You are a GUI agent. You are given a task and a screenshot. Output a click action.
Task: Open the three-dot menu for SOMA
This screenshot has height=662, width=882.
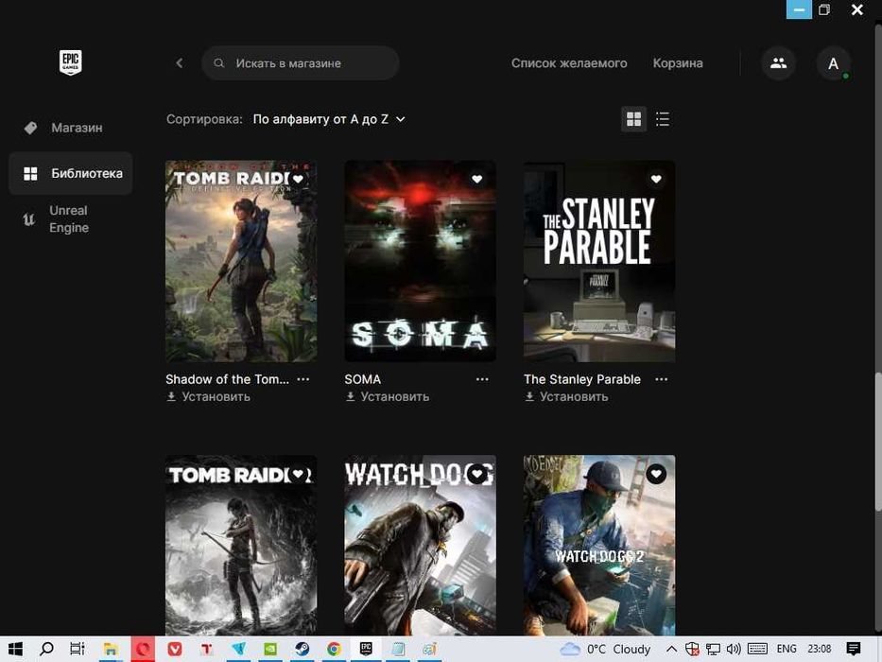[482, 379]
